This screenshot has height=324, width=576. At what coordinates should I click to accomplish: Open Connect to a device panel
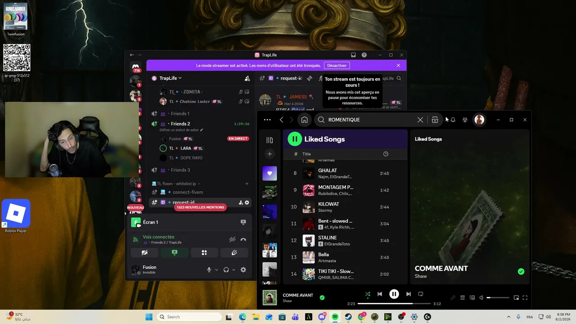(472, 297)
